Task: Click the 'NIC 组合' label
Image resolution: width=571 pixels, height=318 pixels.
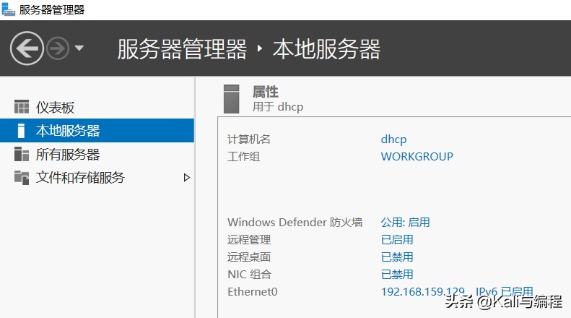Action: pos(250,274)
